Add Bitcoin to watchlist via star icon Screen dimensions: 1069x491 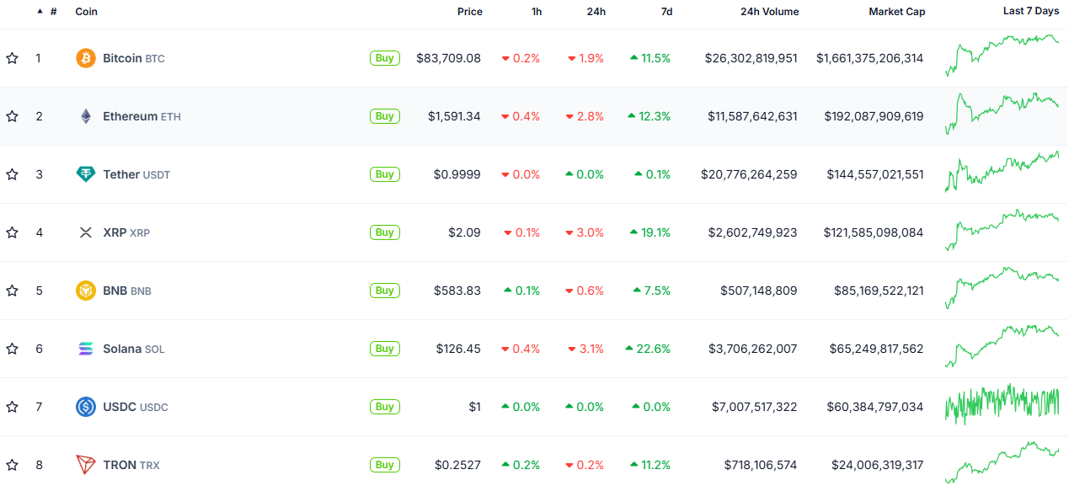click(12, 58)
